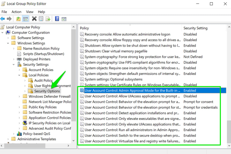Screen dimensions: 231x154
Task: Toggle Show/Hide Console Tree icon
Action: coord(25,19)
